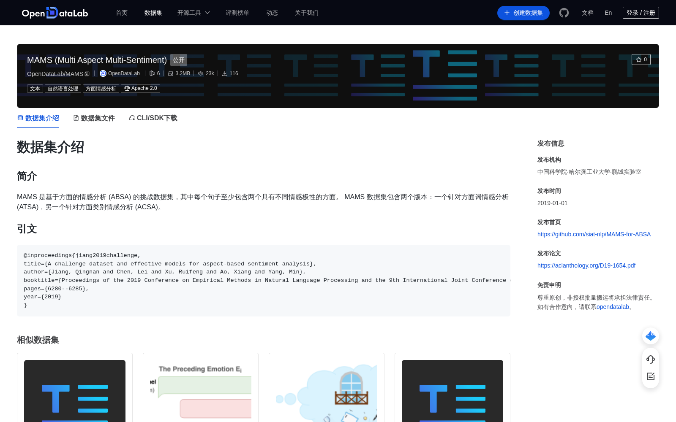Switch to the 数据集文件 tab
Viewport: 676px width, 422px height.
coord(94,118)
